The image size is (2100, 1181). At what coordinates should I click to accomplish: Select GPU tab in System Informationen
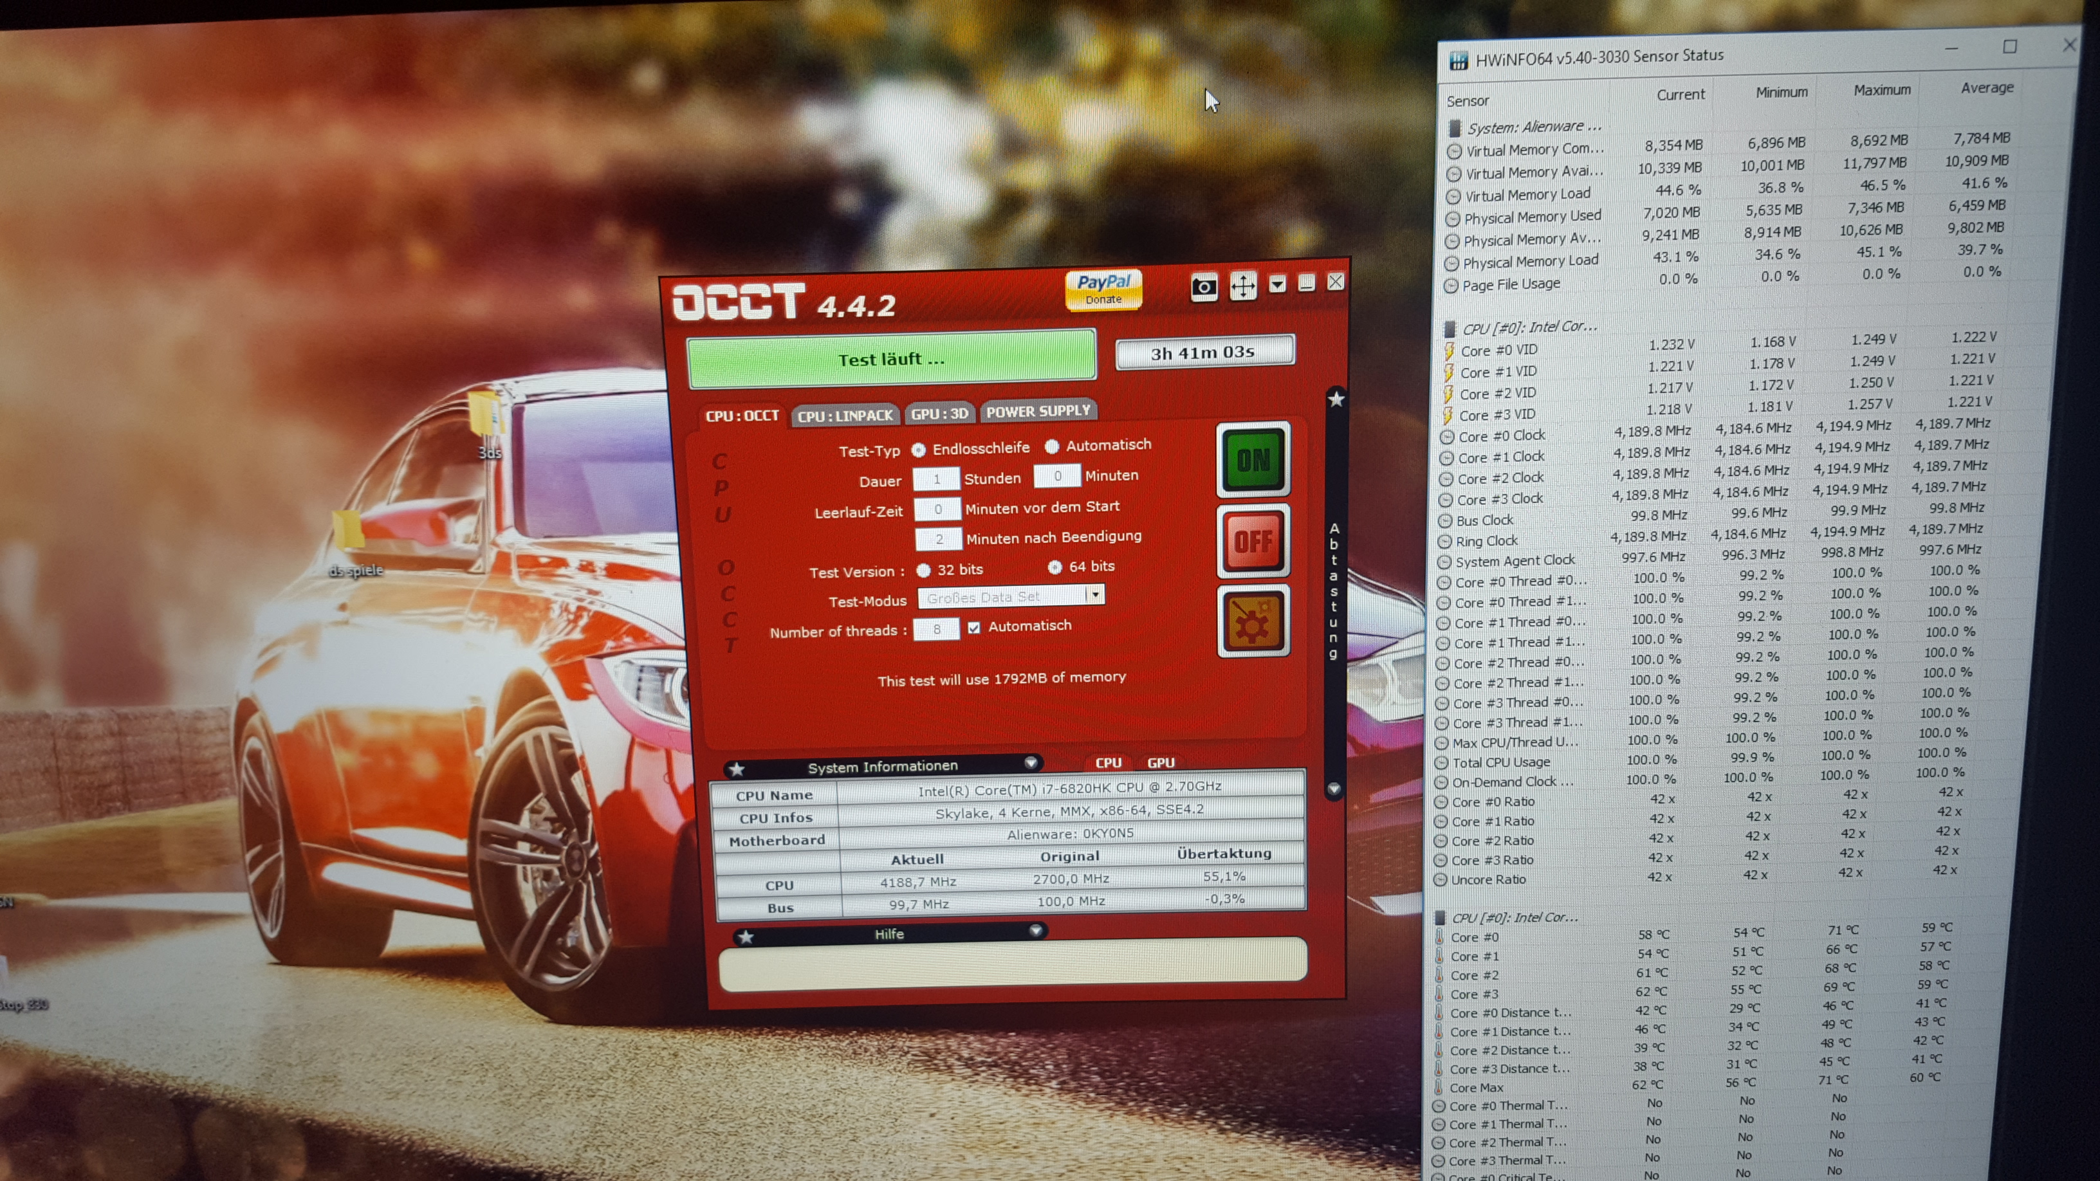point(1161,763)
